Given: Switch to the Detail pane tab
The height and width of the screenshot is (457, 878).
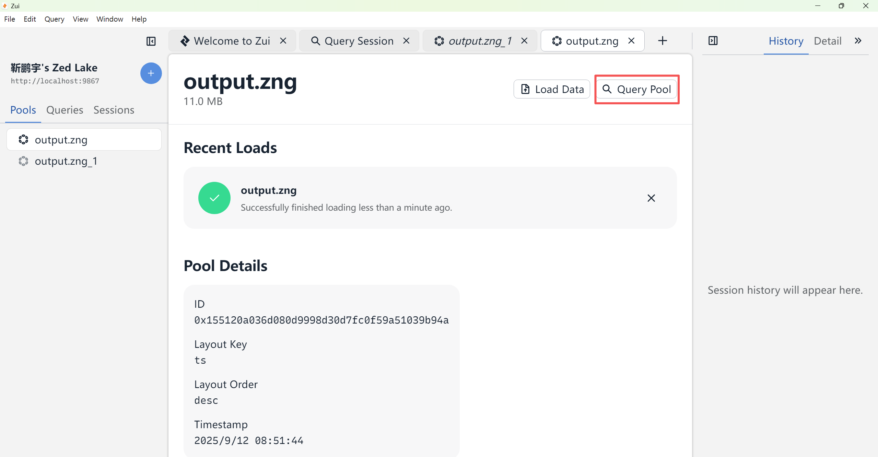Looking at the screenshot, I should tap(828, 41).
